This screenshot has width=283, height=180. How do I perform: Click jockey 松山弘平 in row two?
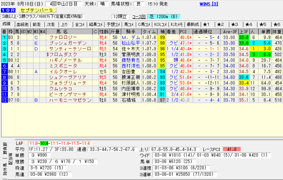[x=130, y=43]
